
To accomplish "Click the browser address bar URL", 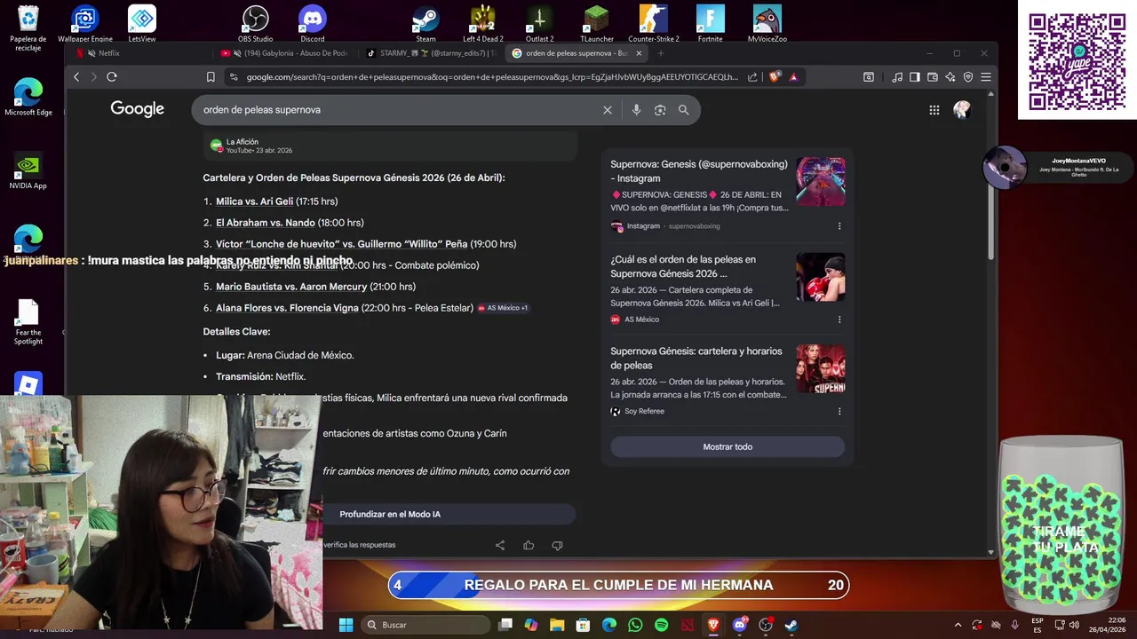I will 492,77.
